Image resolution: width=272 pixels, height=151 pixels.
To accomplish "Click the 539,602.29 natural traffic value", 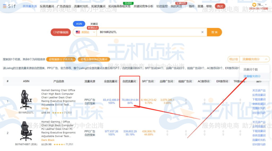I will [130, 131].
